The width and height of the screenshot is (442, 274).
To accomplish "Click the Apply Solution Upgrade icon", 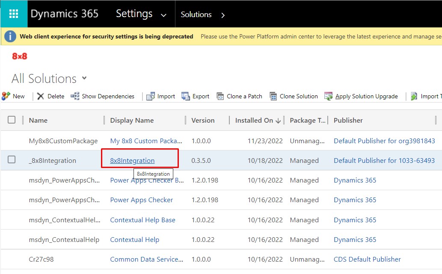I will click(329, 96).
